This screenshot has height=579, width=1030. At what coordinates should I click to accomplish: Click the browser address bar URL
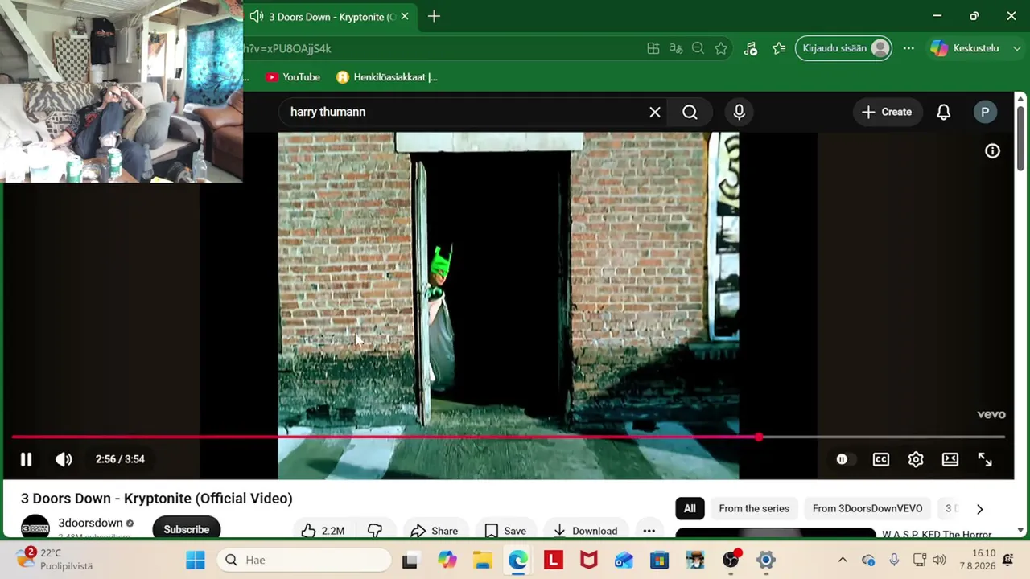(x=287, y=48)
